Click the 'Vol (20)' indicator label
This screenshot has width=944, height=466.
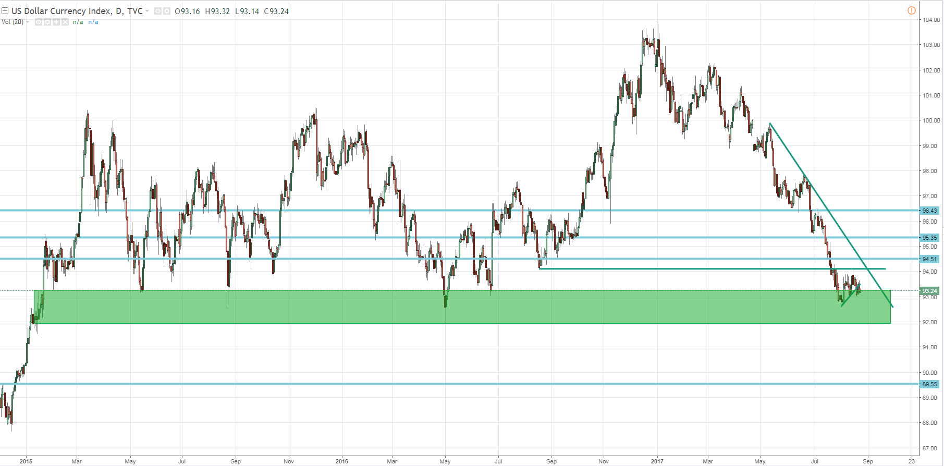[13, 22]
